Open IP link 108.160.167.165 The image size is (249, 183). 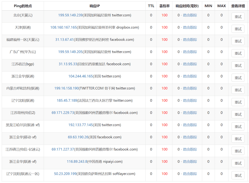pyautogui.click(x=64, y=28)
